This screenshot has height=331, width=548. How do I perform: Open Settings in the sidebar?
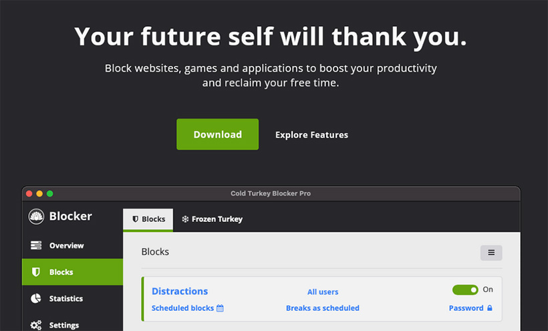[x=72, y=325]
